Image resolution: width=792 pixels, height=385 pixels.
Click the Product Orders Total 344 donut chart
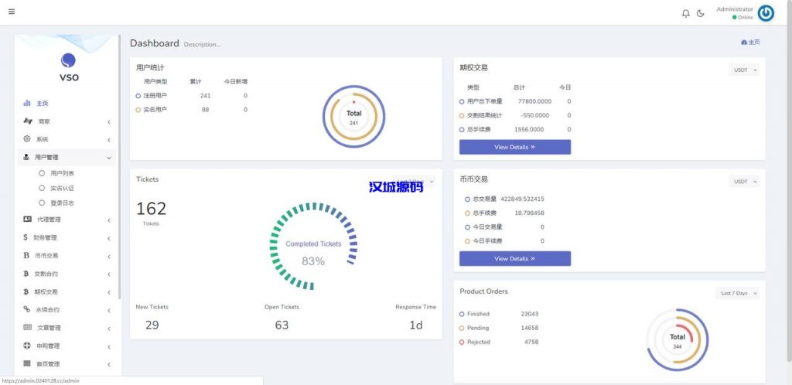coord(678,340)
